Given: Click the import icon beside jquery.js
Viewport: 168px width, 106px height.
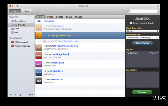Looking at the screenshot, I should click(128, 53).
